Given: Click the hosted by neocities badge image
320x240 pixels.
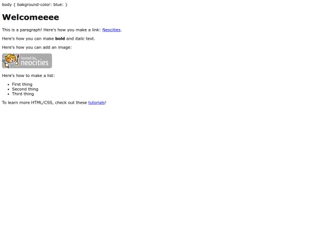Looking at the screenshot, I should point(27,61).
